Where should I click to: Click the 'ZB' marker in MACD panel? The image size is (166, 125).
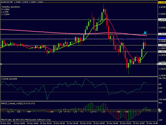pos(19,112)
